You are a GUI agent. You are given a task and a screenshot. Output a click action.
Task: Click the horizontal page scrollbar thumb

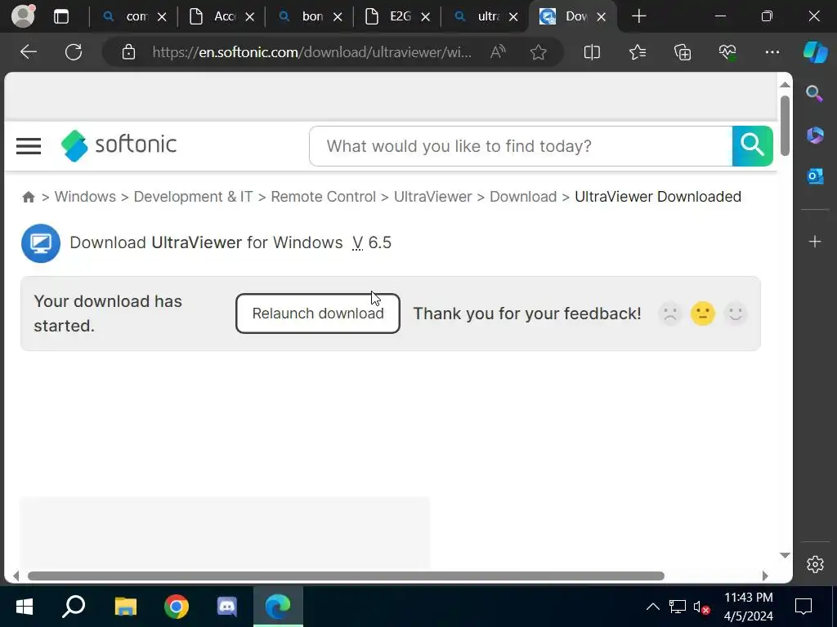click(346, 576)
